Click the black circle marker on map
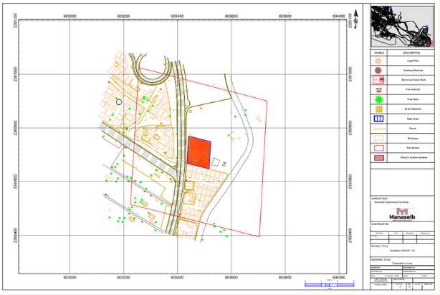Viewport: 440px width, 295px height. click(x=119, y=103)
